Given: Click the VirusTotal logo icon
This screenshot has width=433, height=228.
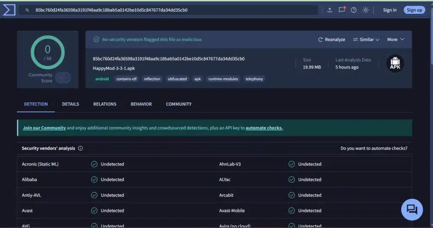Looking at the screenshot, I should (9, 10).
